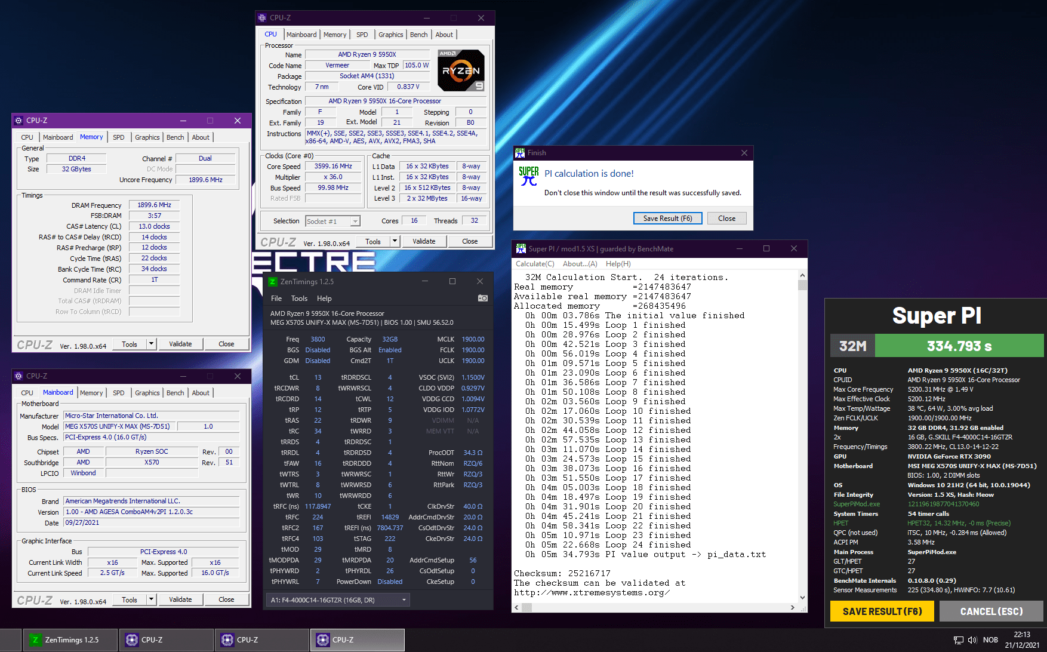This screenshot has width=1047, height=652.
Task: Open Tools dropdown arrow in CPU-Z CPU window
Action: tap(395, 241)
